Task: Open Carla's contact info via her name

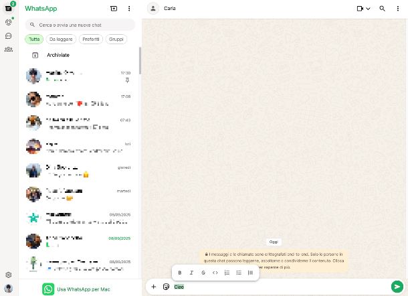Action: (x=170, y=8)
